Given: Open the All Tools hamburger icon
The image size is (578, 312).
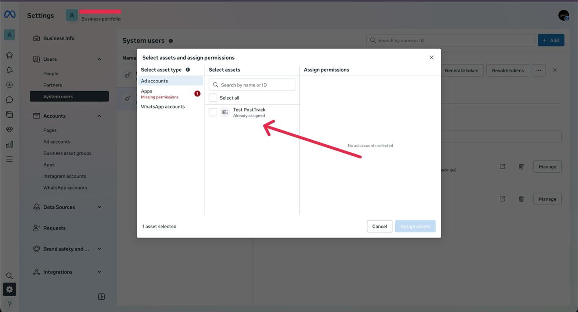Looking at the screenshot, I should (x=9, y=159).
